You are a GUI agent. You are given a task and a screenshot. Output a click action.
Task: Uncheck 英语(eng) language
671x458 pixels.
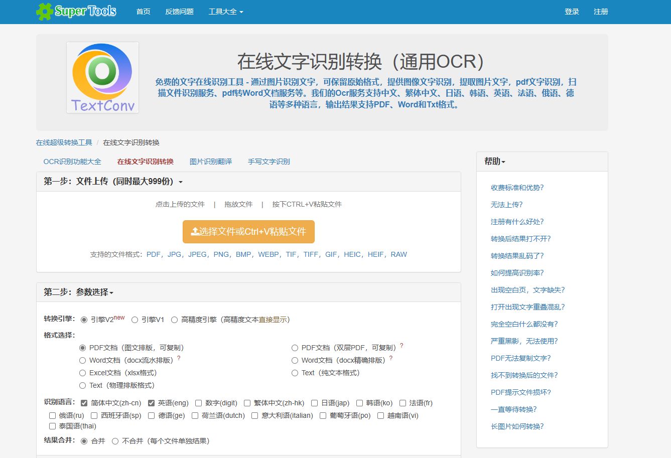151,403
